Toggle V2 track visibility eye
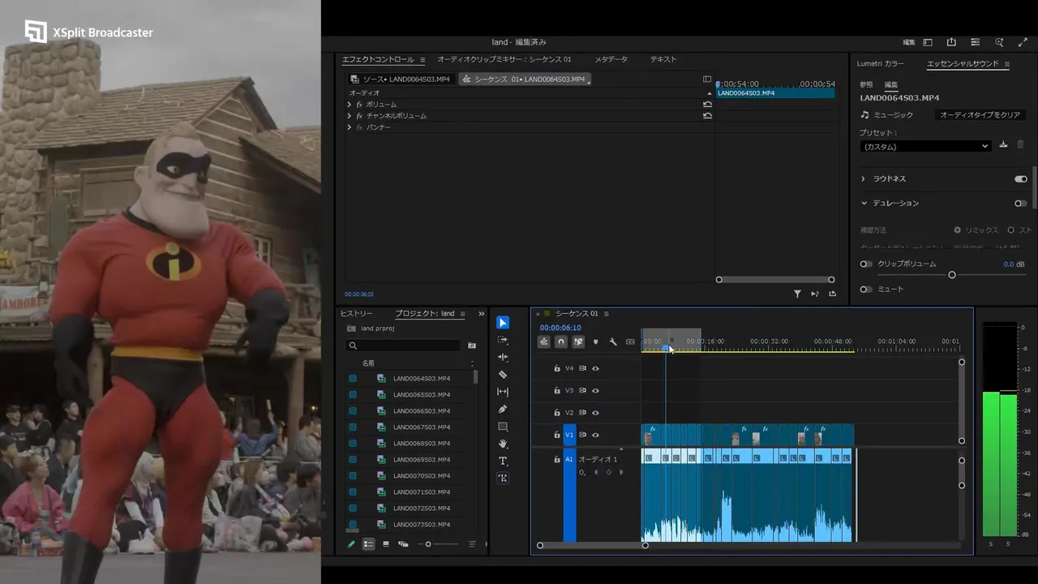1038x584 pixels. click(595, 413)
